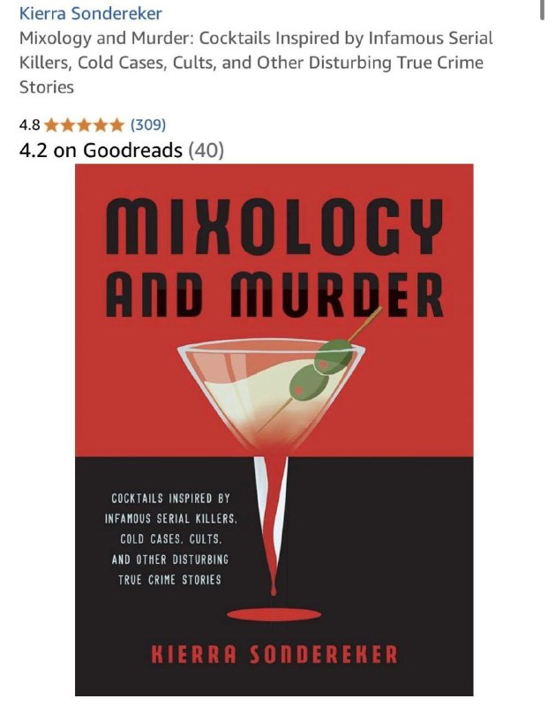548x706 pixels.
Task: Click the third orange rating star
Action: click(x=84, y=124)
